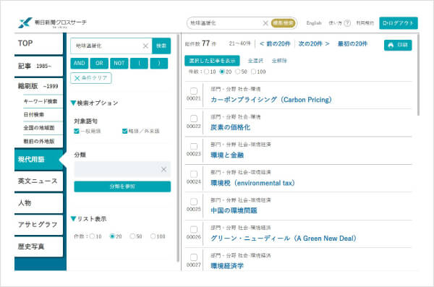Clear the left panel keyword field X
434x287 pixels.
[145, 46]
